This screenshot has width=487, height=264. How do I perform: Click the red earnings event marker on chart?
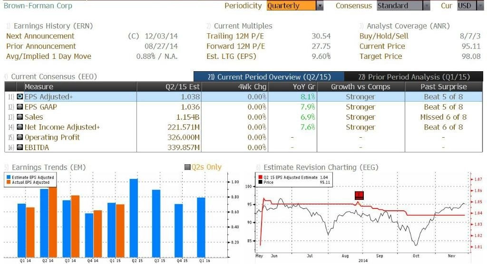359,195
